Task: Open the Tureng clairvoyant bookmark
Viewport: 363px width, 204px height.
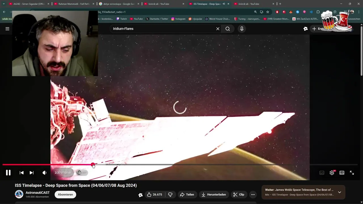Action: 247,19
